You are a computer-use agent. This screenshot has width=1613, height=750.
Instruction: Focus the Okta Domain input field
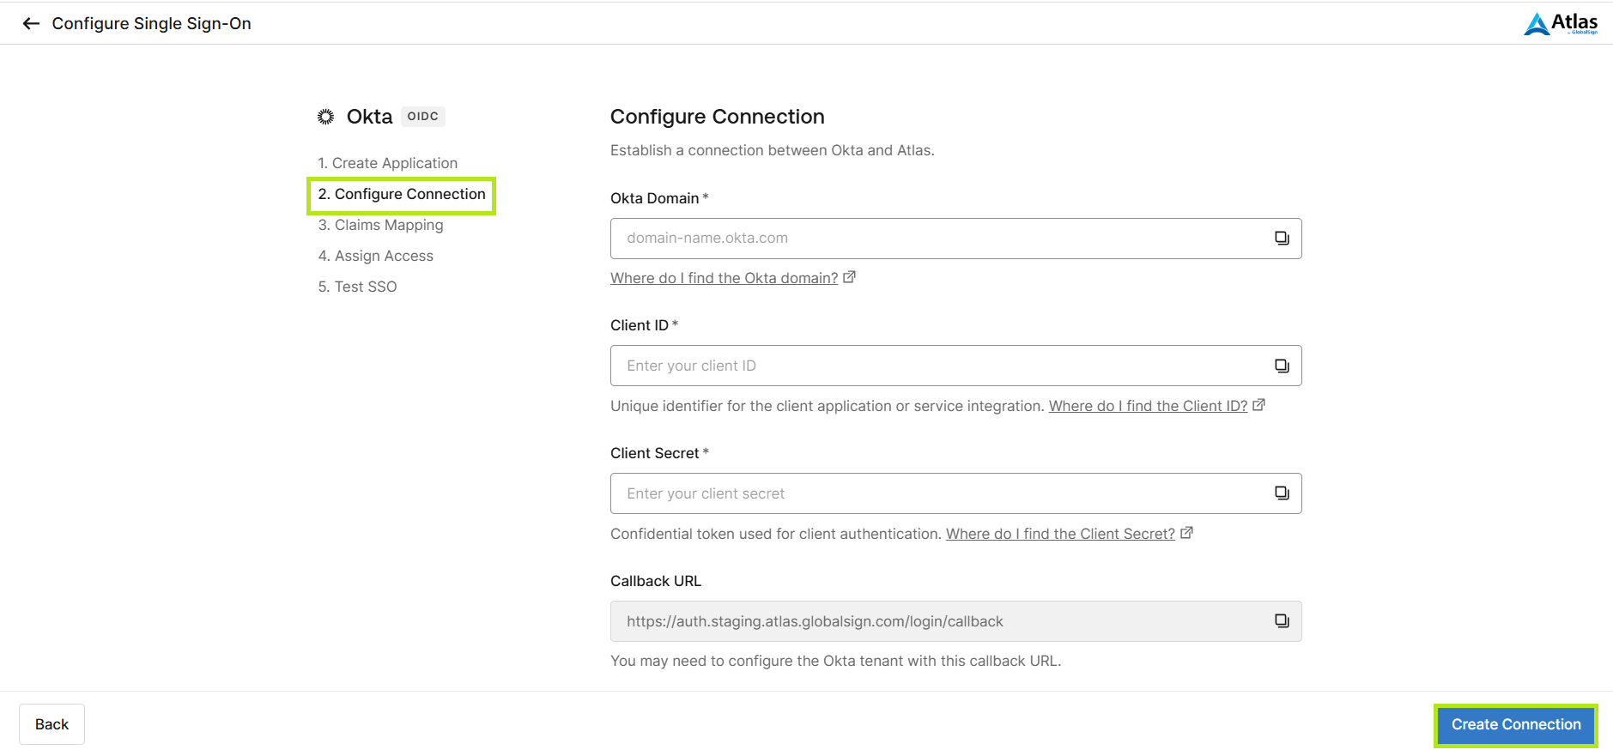click(955, 239)
